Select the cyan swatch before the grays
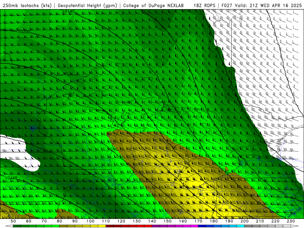The width and height of the screenshot is (304, 228). coord(241,226)
